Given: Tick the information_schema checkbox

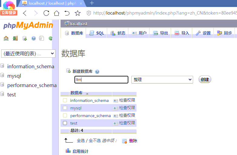Looking at the screenshot, I should click(65, 100).
